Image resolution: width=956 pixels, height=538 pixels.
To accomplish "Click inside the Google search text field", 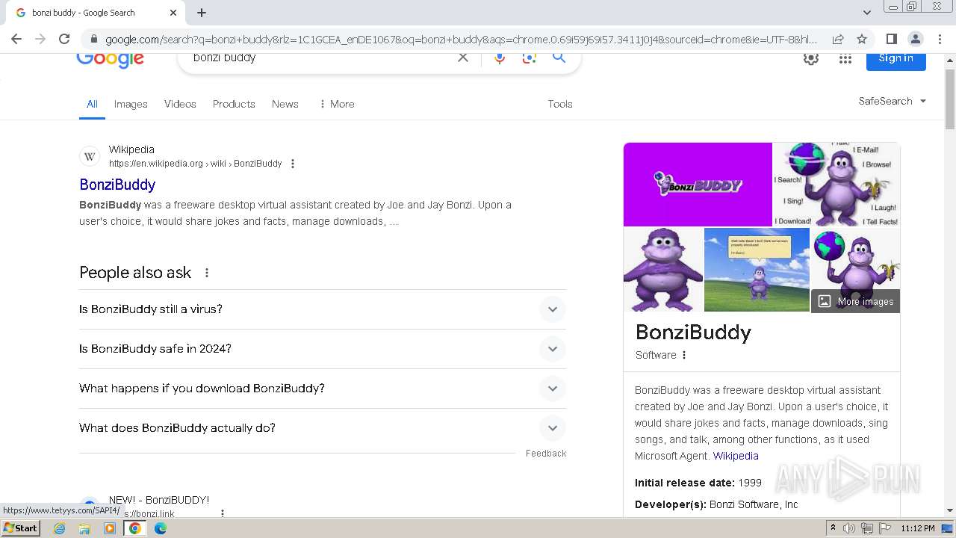I will point(321,58).
